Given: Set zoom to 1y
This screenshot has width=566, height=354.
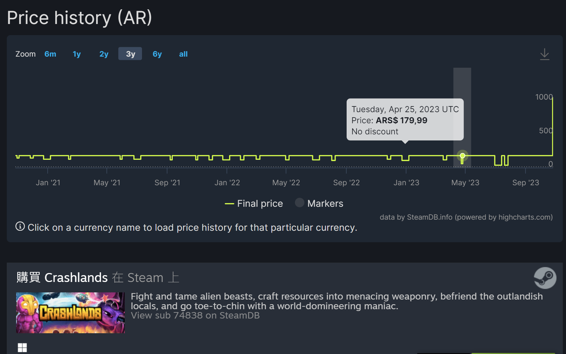Looking at the screenshot, I should click(x=77, y=54).
